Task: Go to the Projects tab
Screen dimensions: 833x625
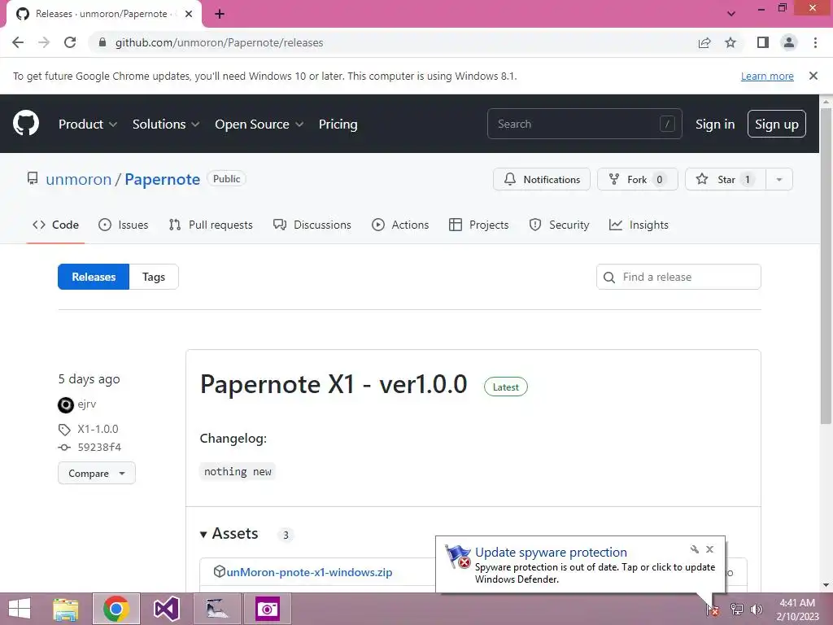Action: point(478,225)
